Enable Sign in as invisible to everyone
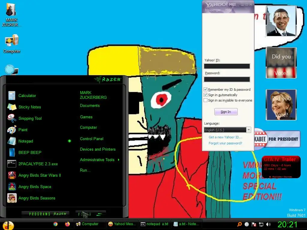 205,100
